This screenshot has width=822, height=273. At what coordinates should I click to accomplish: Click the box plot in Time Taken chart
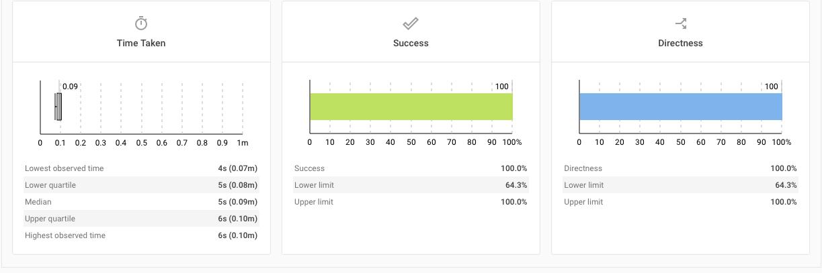click(58, 107)
